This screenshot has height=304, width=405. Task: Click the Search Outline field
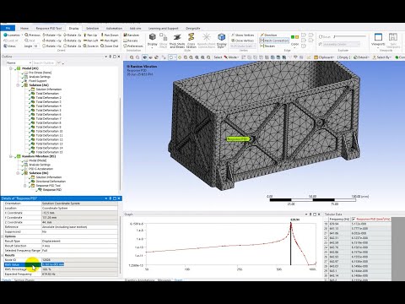[45, 62]
